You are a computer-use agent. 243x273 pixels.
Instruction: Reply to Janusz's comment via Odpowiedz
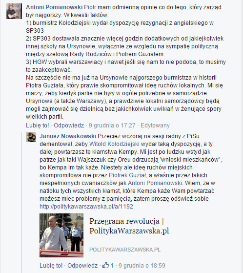pyautogui.click(x=82, y=266)
